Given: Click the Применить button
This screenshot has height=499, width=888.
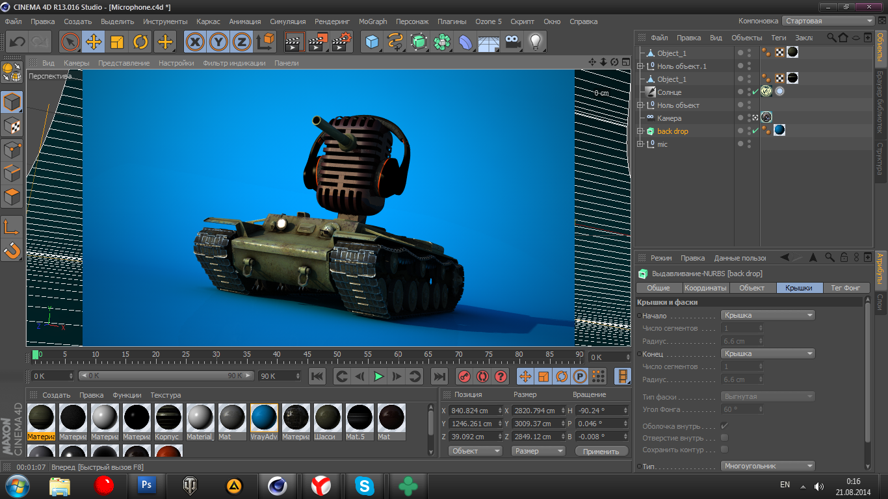Looking at the screenshot, I should point(601,451).
